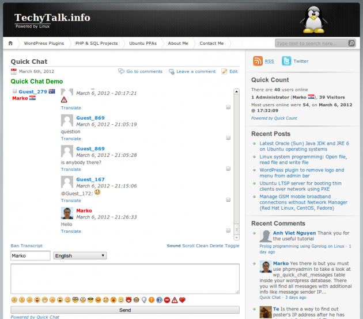Open the Powered by Quick Count link
363x319 pixels.
pos(274,118)
